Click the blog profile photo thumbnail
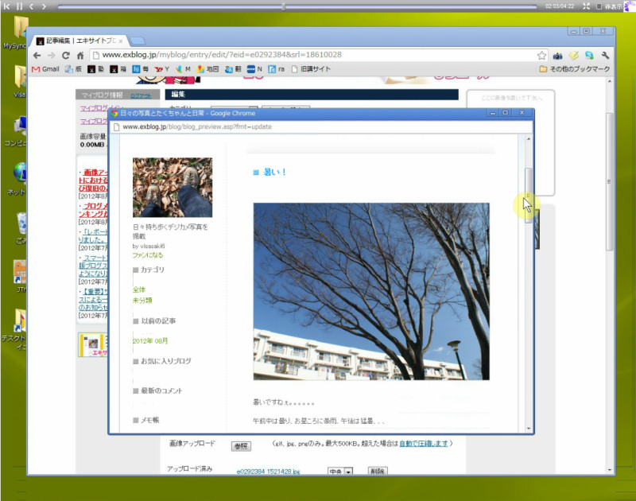 click(173, 188)
